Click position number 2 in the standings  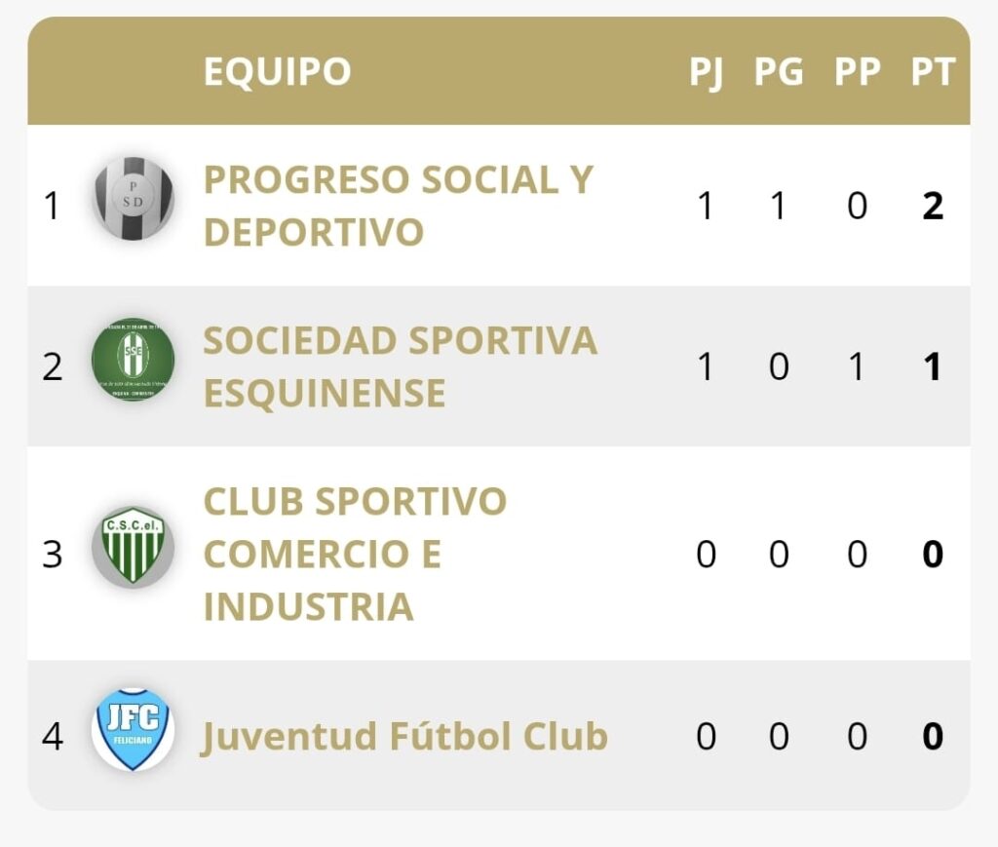(x=53, y=367)
